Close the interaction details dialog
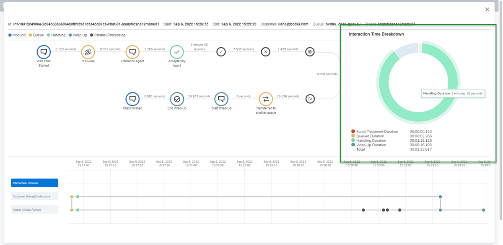This screenshot has width=503, height=245. (487, 9)
